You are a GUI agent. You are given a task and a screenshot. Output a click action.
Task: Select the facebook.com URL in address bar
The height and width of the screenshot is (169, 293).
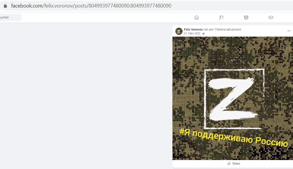pos(91,6)
